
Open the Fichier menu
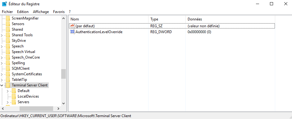pyautogui.click(x=7, y=12)
